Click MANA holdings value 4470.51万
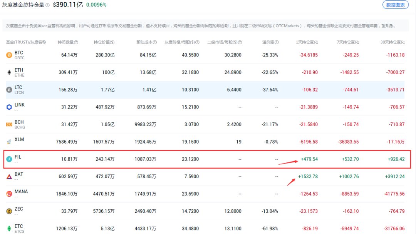Image resolution: width=416 pixels, height=234 pixels. pos(104,194)
